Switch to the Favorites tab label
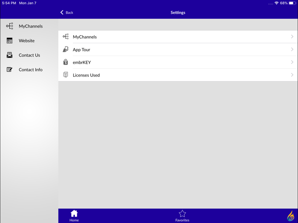 coord(182,220)
